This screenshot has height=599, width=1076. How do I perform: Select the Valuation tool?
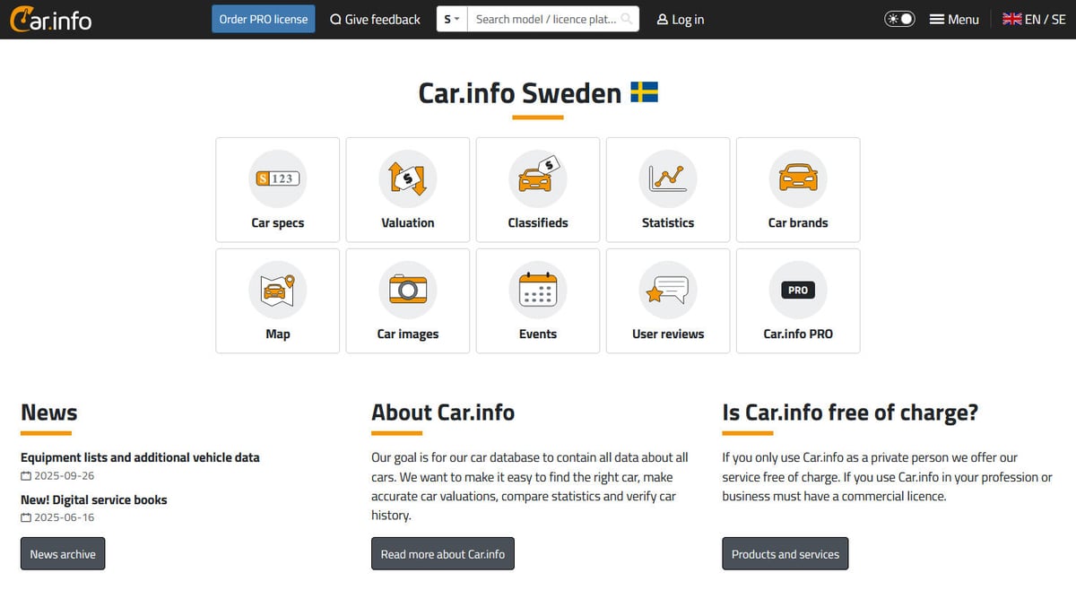407,189
